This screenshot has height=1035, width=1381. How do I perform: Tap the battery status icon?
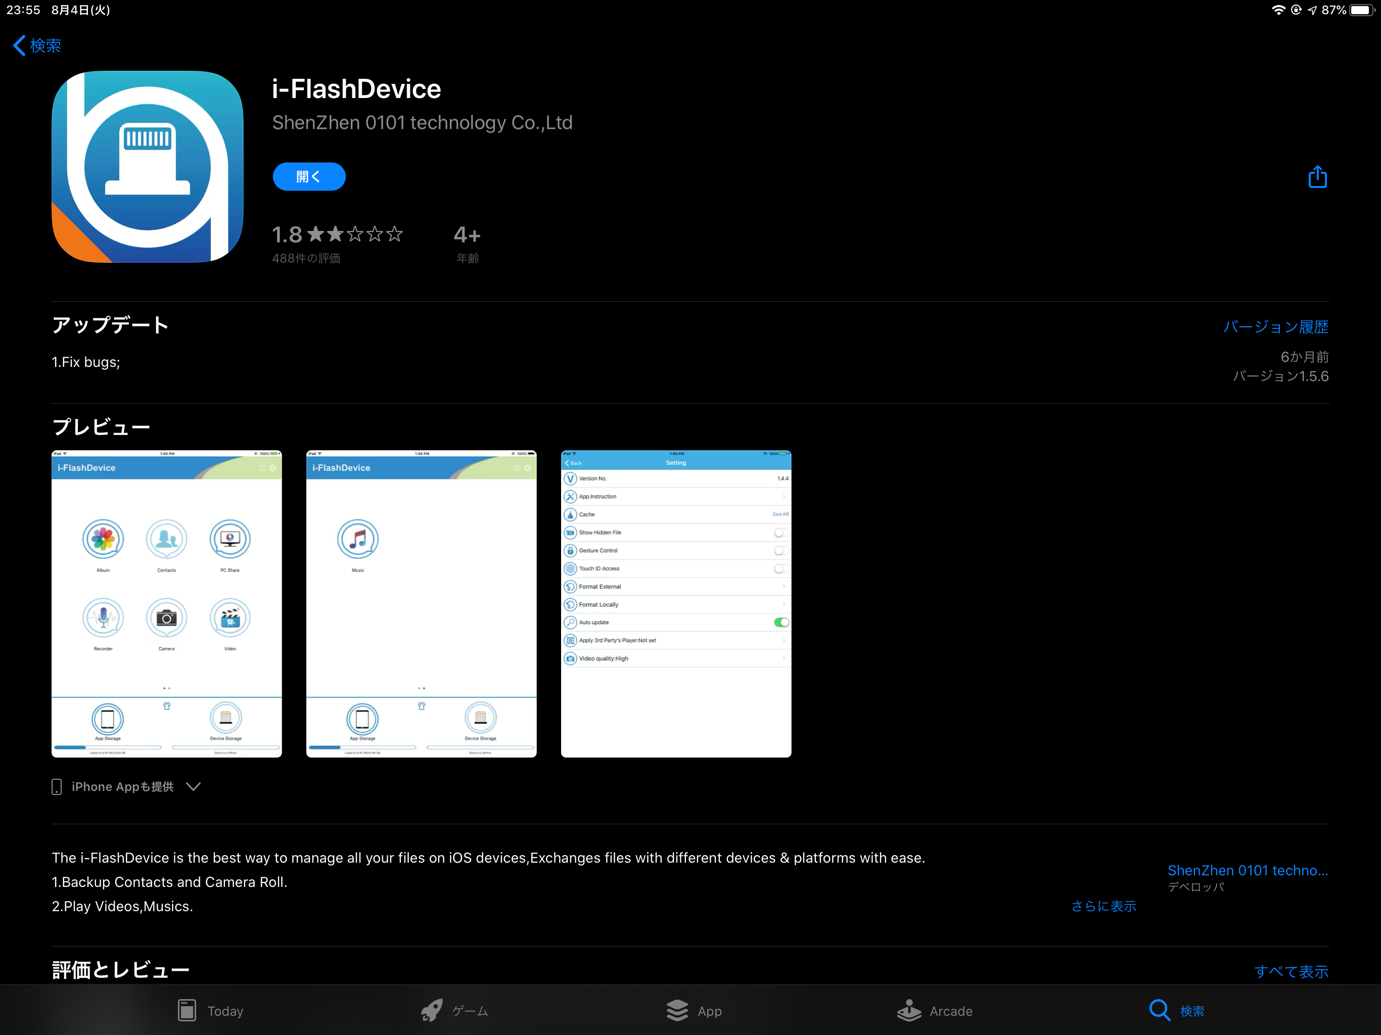[x=1362, y=10]
